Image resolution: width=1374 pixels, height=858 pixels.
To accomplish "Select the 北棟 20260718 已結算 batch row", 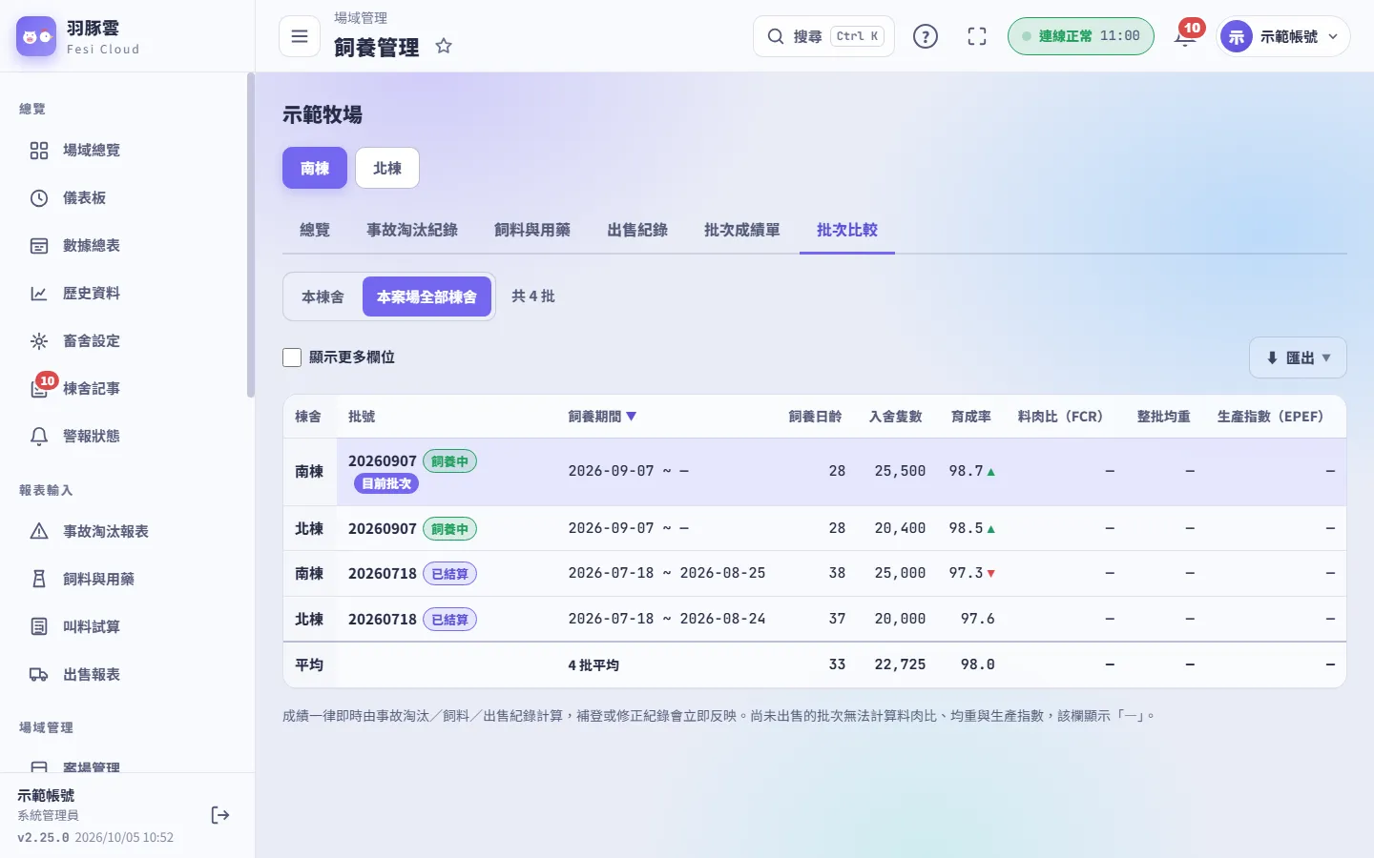I will [x=815, y=620].
